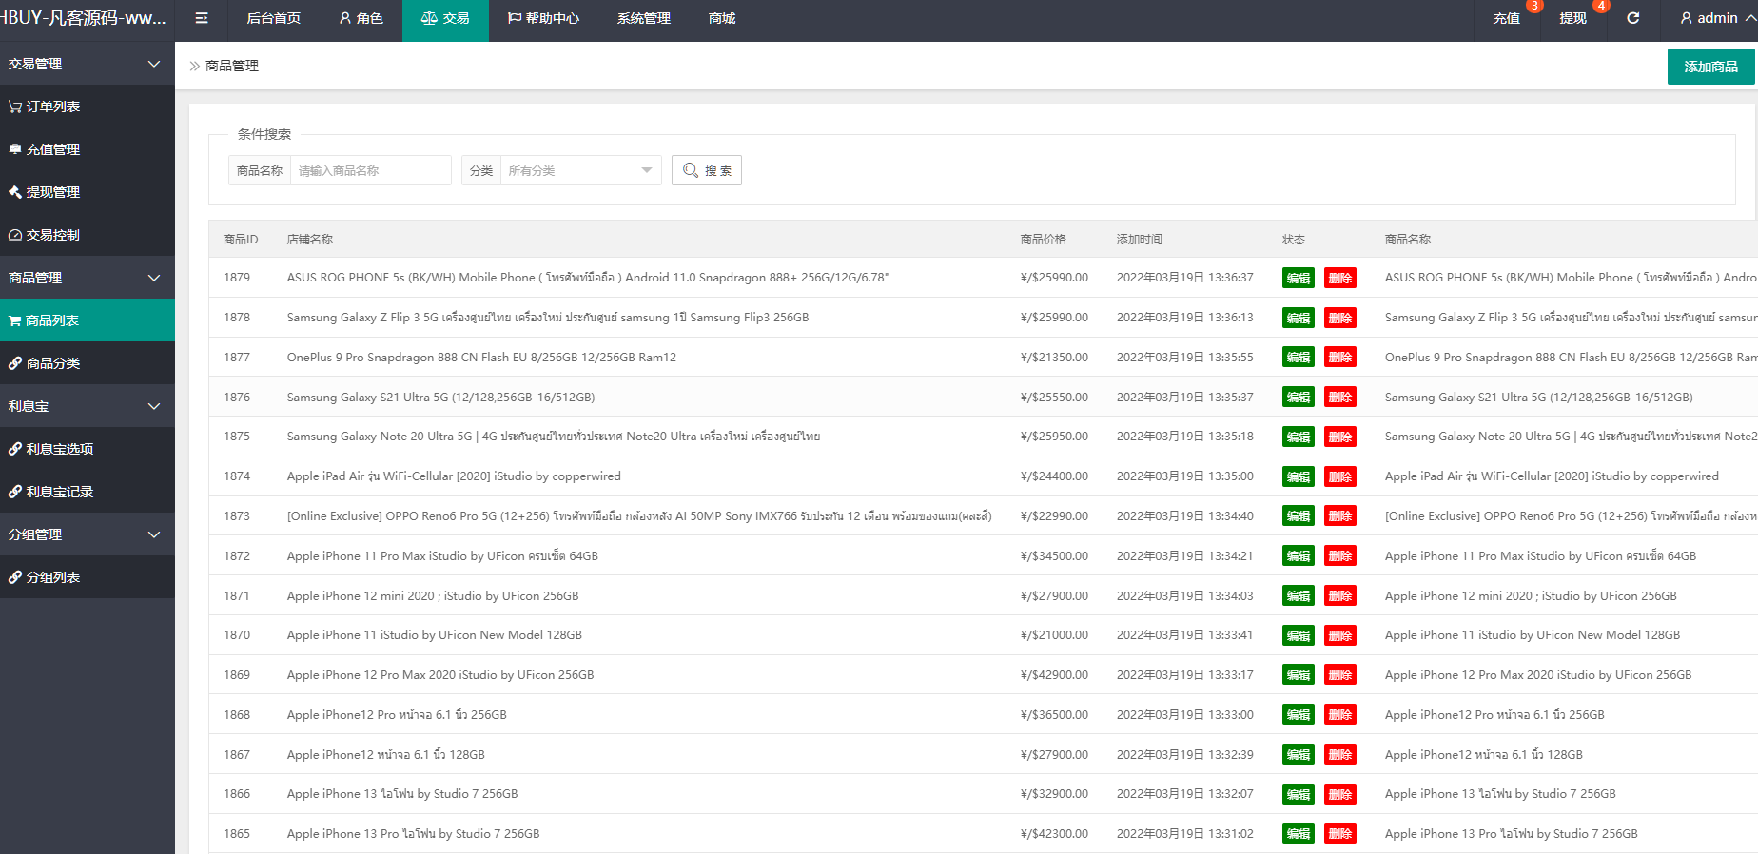Click the 搜索 search button
The image size is (1758, 854).
[706, 171]
